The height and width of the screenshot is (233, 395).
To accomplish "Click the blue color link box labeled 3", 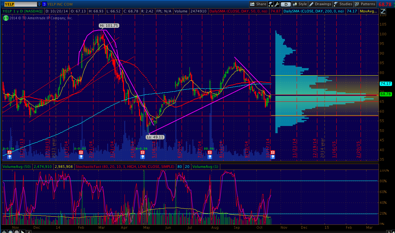I will point(44,4).
